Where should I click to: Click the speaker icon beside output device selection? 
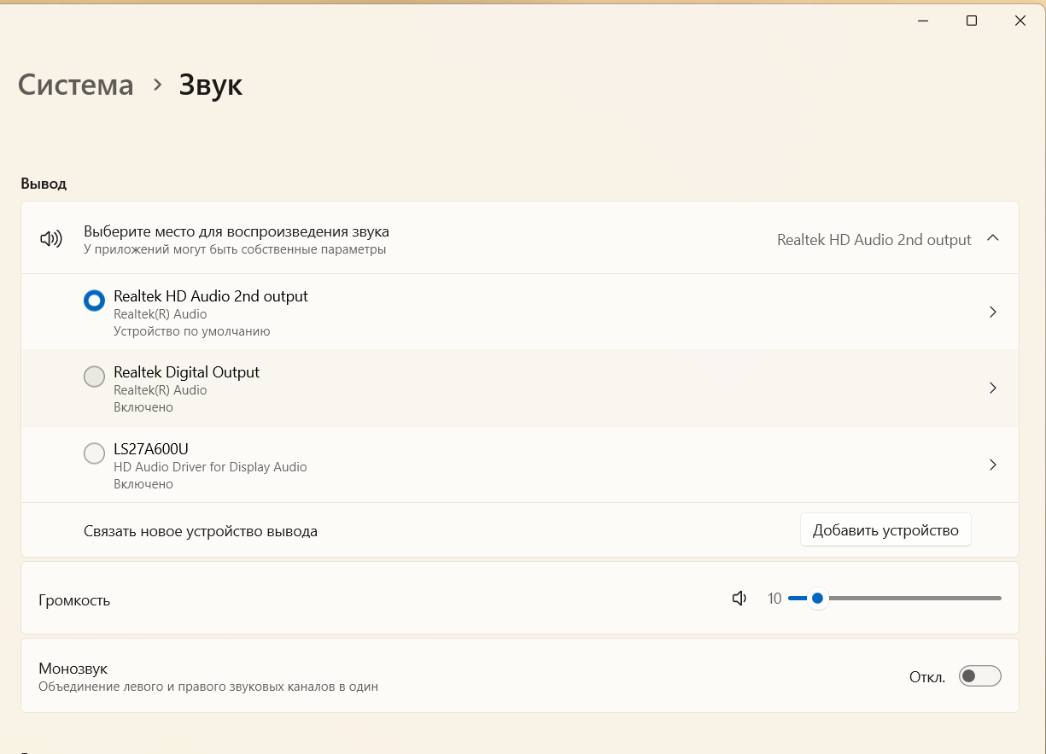tap(51, 239)
